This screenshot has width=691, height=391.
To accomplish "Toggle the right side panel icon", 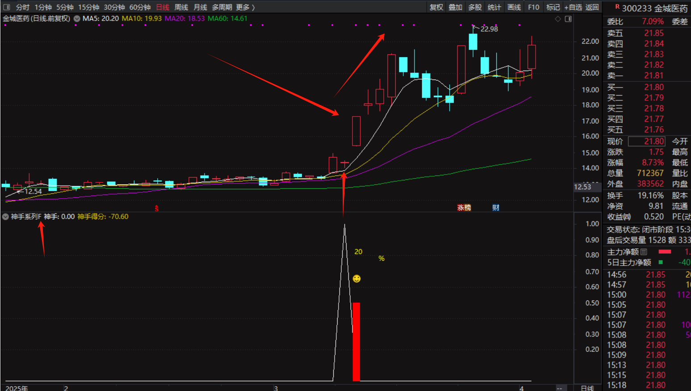I will click(x=568, y=19).
